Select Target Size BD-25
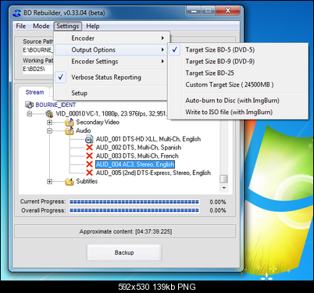The image size is (314, 293). (237, 73)
